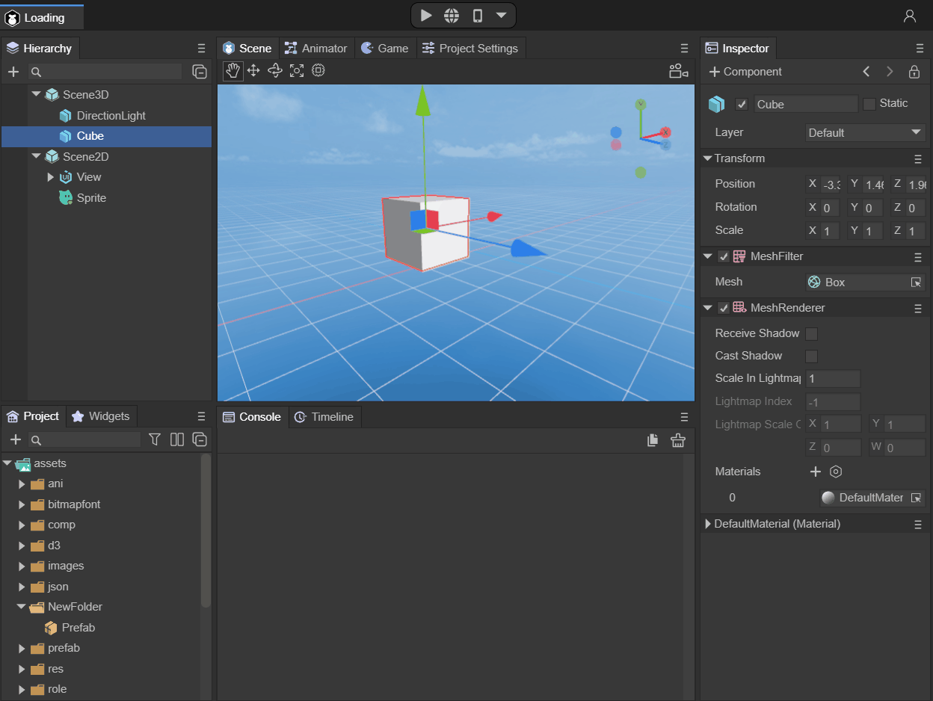This screenshot has width=933, height=701.
Task: Click the Play button in top toolbar
Action: tap(425, 16)
